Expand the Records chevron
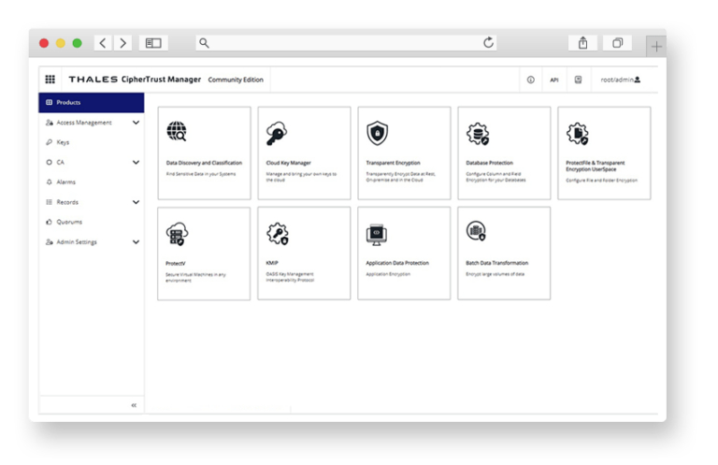This screenshot has height=465, width=718. 136,202
